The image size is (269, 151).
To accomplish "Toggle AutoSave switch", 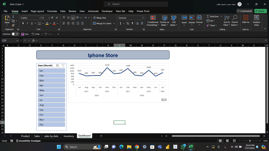I will [15, 34].
